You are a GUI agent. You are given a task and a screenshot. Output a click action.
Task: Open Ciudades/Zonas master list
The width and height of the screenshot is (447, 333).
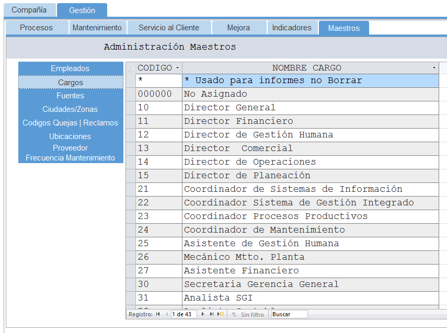(70, 109)
